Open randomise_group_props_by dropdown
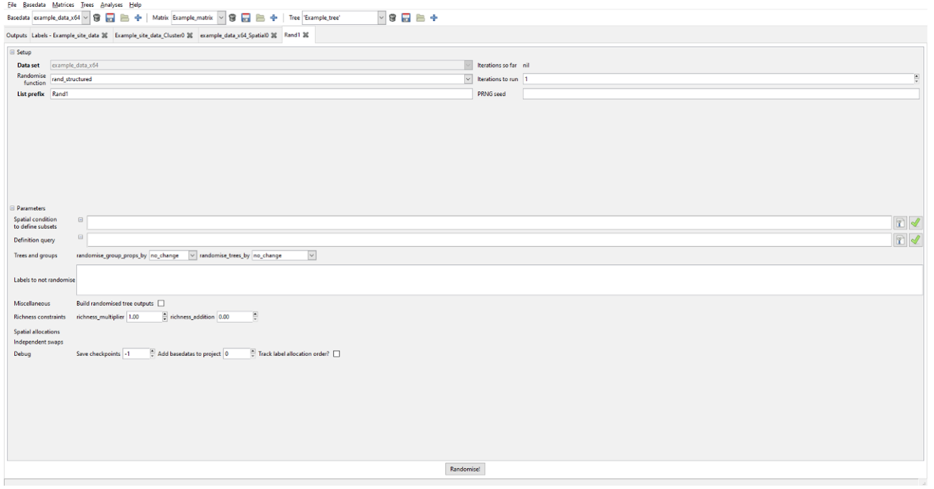This screenshot has height=489, width=934. [193, 255]
